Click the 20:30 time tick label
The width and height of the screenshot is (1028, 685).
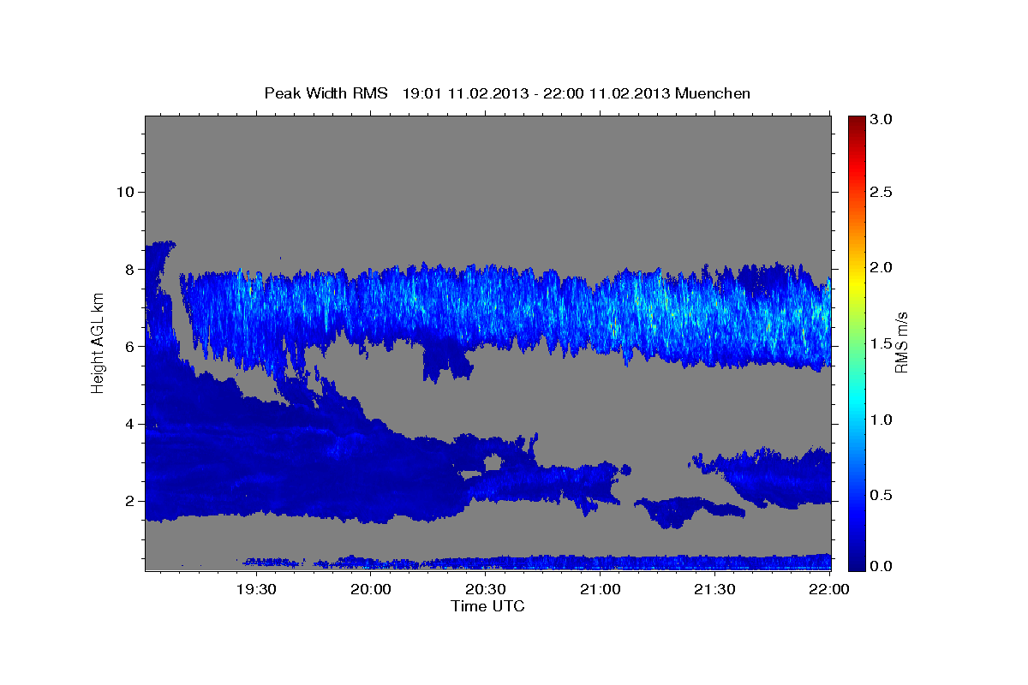(486, 590)
